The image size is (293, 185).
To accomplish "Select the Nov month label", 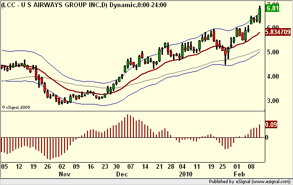I will point(65,174).
